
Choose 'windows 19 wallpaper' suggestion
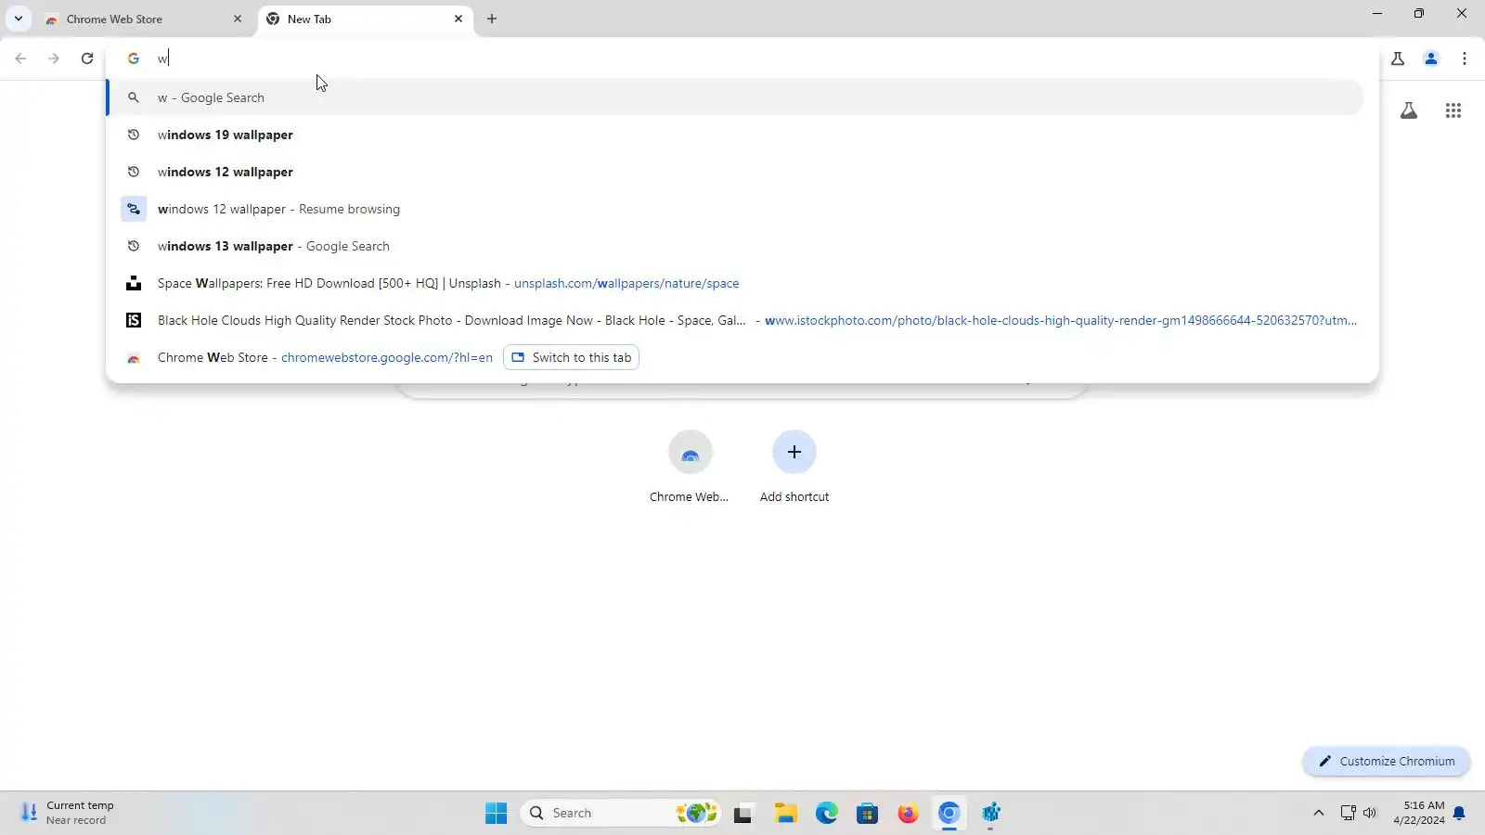(x=735, y=135)
